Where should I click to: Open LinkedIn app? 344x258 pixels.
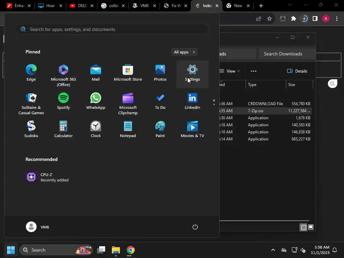click(x=192, y=101)
